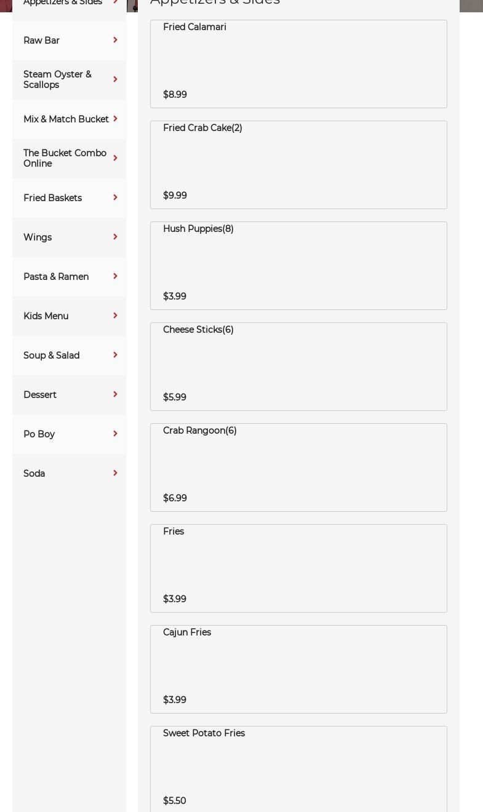Click the arrow icon beside Fried Baskets
The image size is (483, 812).
coord(115,198)
